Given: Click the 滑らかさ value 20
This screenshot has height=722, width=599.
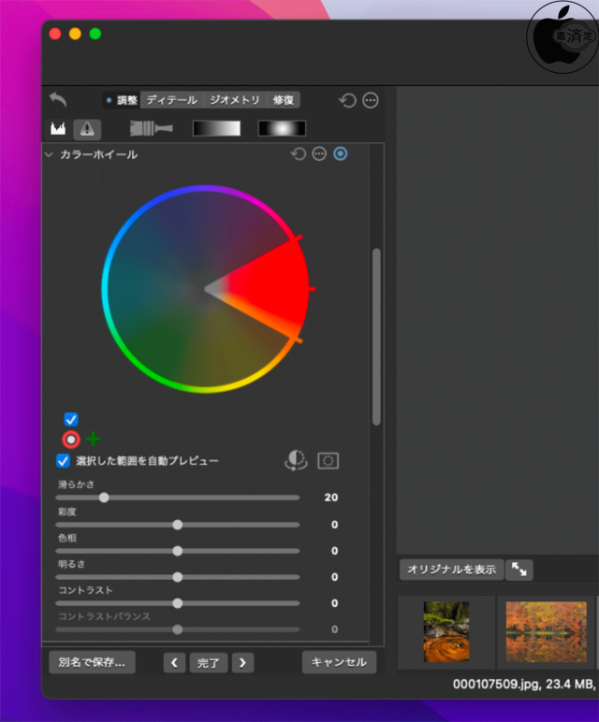Looking at the screenshot, I should click(331, 498).
